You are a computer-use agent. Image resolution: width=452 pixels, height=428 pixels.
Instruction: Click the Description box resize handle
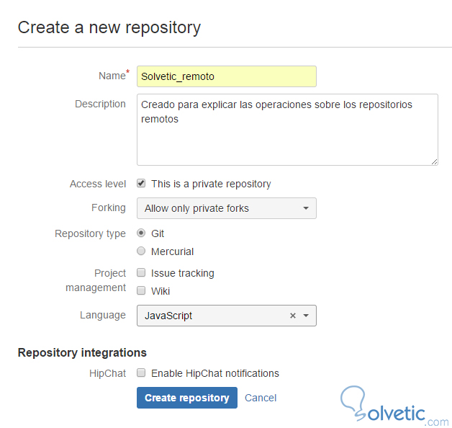pyautogui.click(x=434, y=161)
